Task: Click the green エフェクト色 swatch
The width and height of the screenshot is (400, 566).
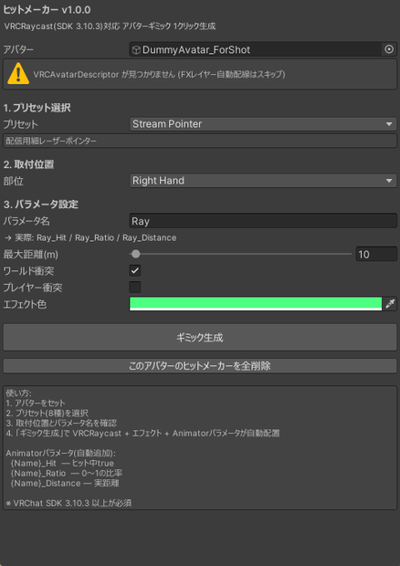Action: [256, 304]
